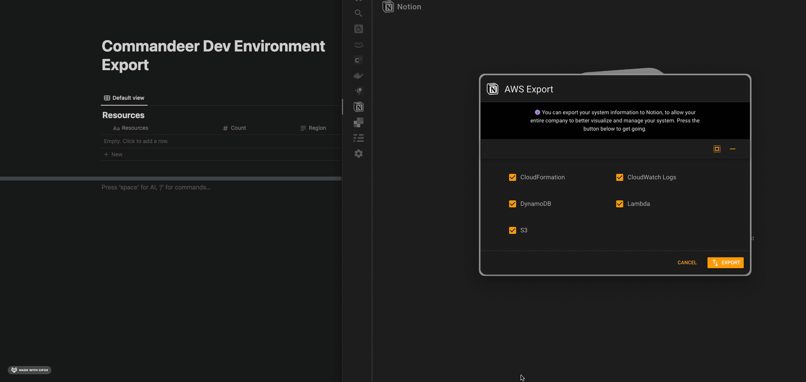This screenshot has width=806, height=382.
Task: Click the Lambda label text
Action: 639,204
